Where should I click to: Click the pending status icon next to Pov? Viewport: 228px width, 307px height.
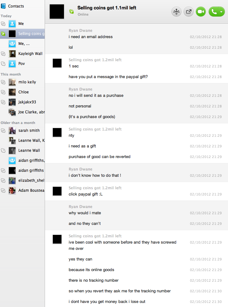(x=3, y=64)
